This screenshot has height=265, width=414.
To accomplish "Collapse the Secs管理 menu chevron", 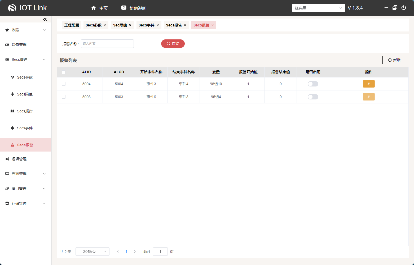I will tap(44, 60).
